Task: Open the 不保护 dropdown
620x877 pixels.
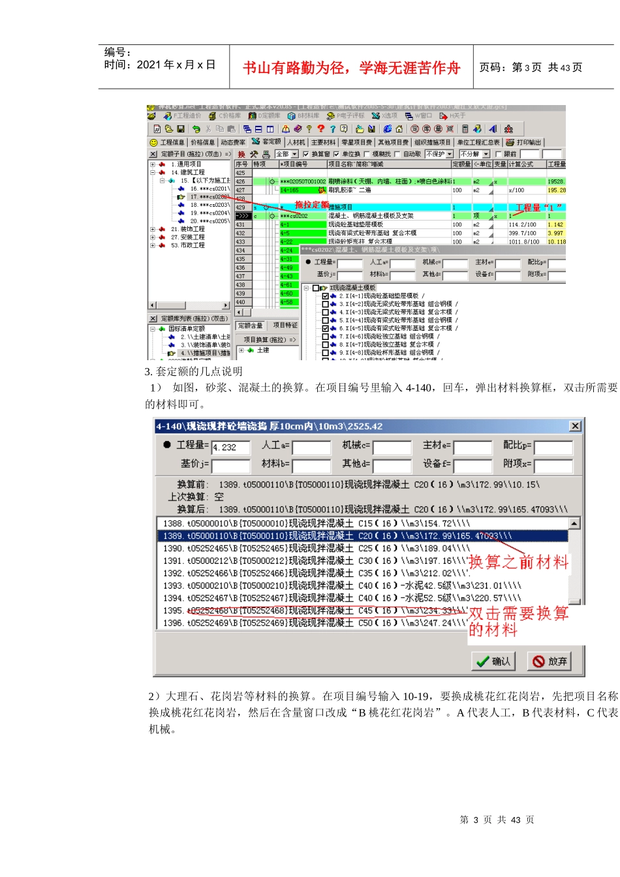Action: click(x=450, y=154)
